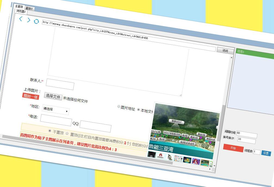
Task: Click the blue 设置 button
Action: tap(266, 153)
